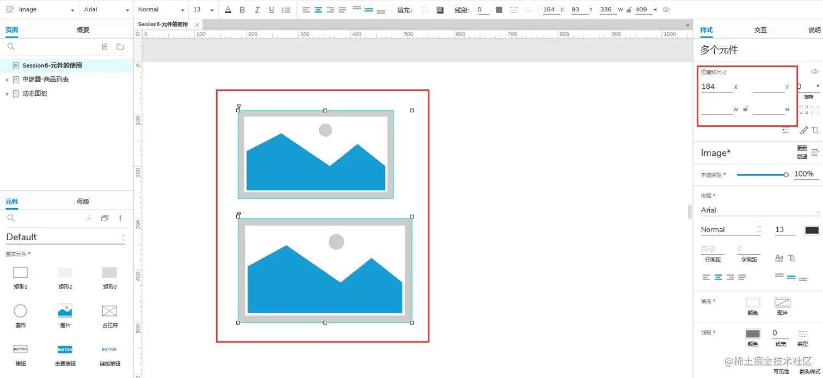Click the search icon in pages panel

(11, 47)
